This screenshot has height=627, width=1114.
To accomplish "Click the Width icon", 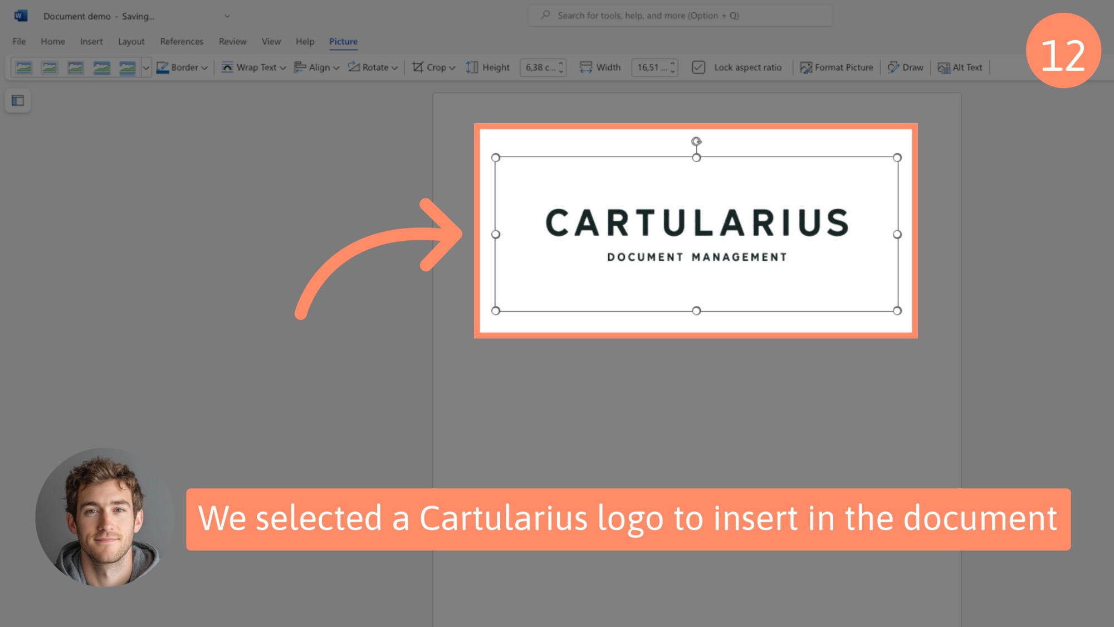I will pos(586,67).
